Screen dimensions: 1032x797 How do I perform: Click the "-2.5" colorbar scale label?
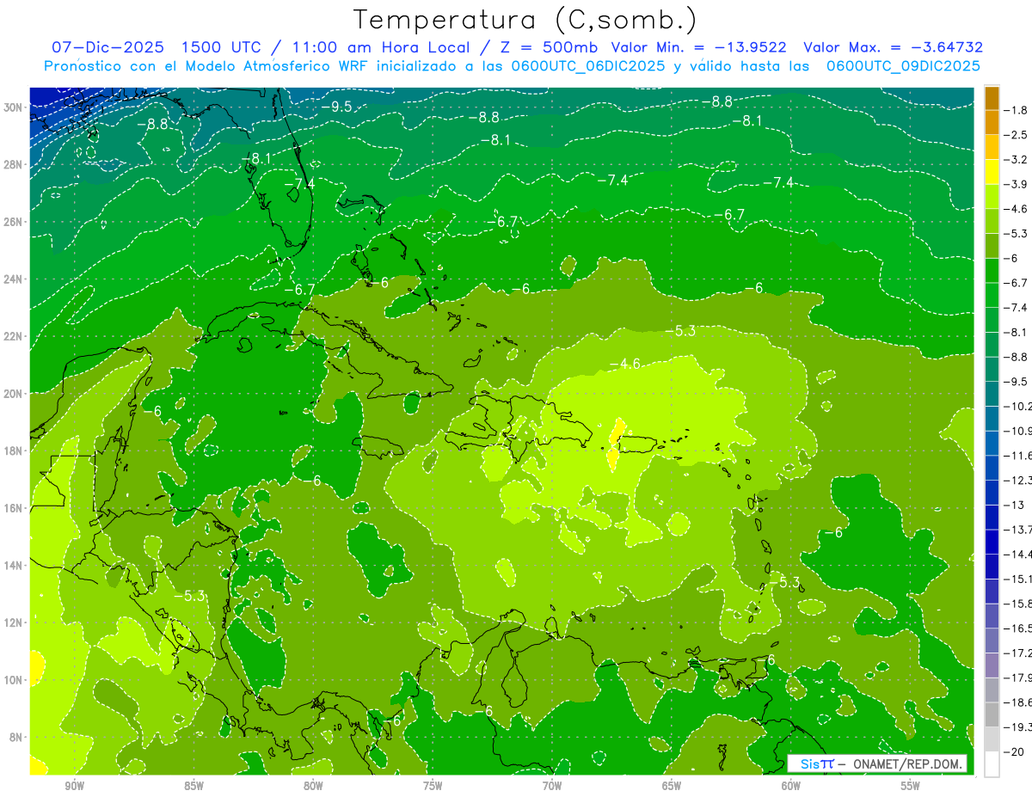[x=1017, y=135]
